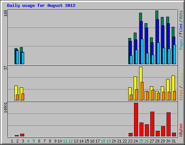Viewport: 185px width, 145px height.
Task: Click day label 17 on the x-axis
Action: tap(98, 141)
